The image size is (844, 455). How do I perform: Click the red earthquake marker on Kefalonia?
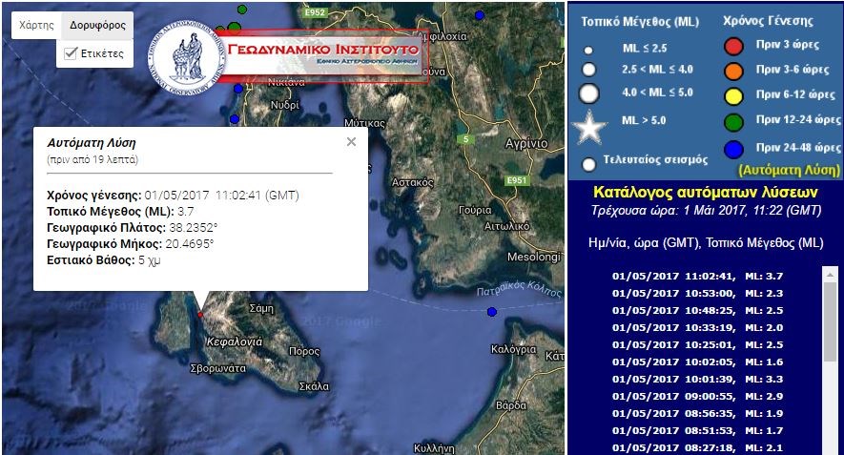(x=199, y=314)
